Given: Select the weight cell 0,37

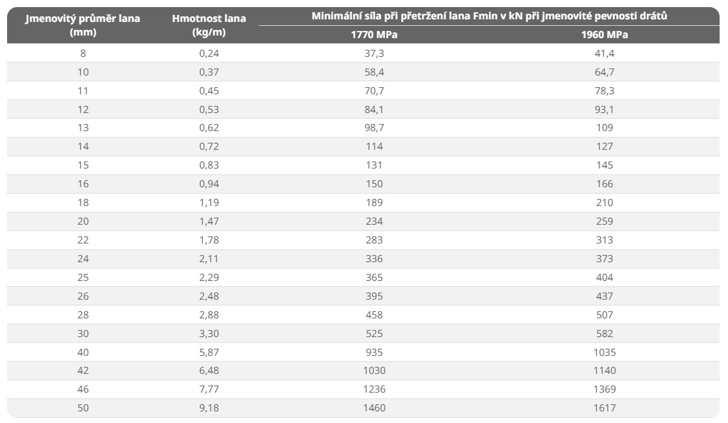Looking at the screenshot, I should (x=209, y=72).
